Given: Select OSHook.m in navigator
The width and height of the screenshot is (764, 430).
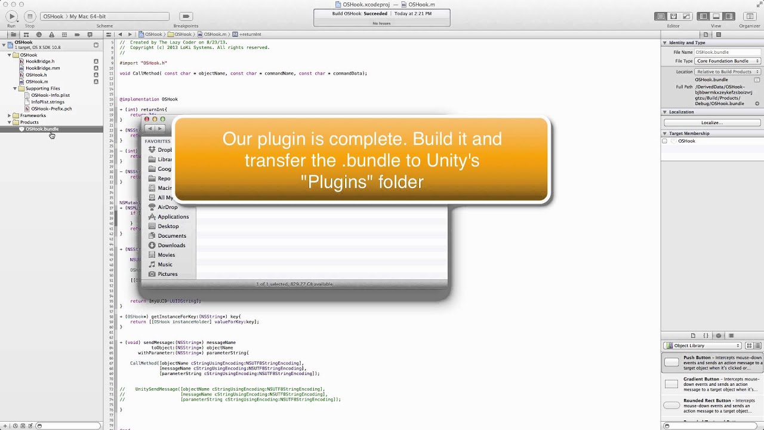Looking at the screenshot, I should [36, 81].
